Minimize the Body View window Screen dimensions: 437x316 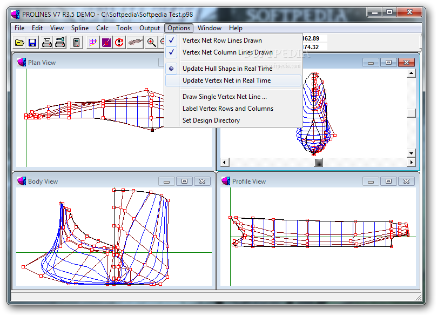click(167, 181)
